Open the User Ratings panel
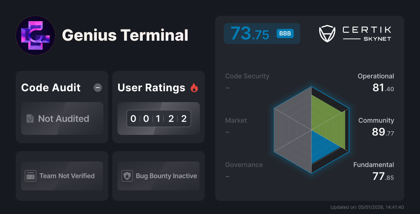The width and height of the screenshot is (420, 214). click(x=158, y=107)
